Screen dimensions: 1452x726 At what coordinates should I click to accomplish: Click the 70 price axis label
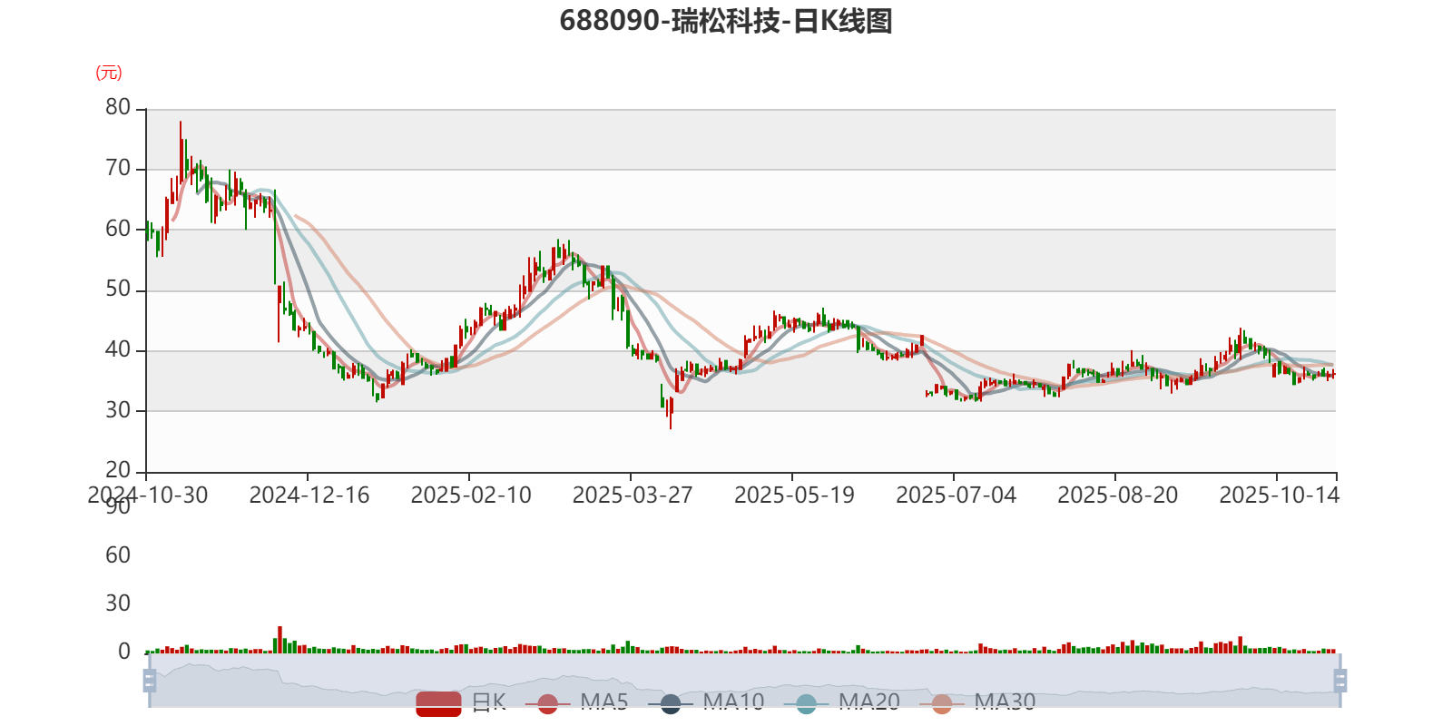(x=118, y=169)
